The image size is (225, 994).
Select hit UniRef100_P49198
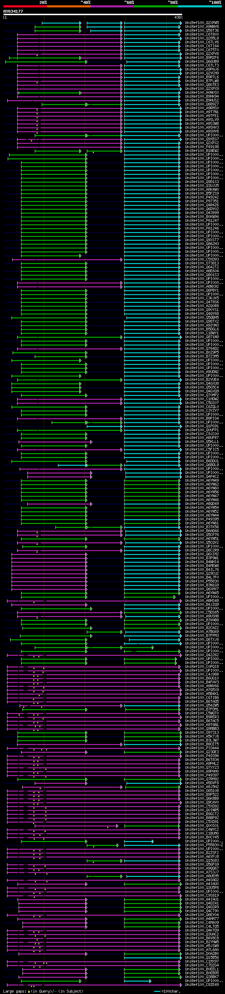(x=201, y=147)
